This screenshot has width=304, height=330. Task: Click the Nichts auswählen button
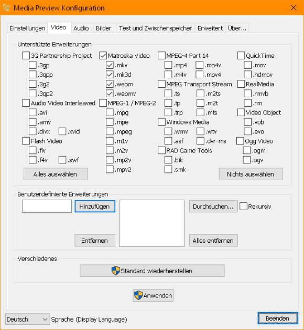pyautogui.click(x=251, y=174)
